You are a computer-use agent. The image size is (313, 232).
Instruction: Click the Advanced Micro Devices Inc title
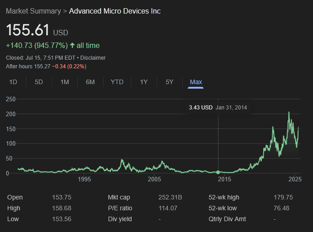coord(115,11)
